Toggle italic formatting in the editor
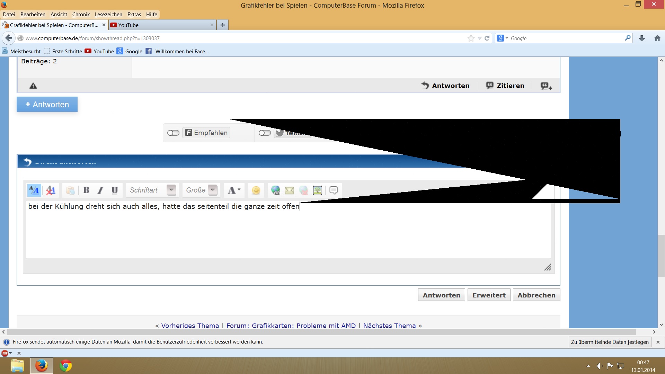This screenshot has width=665, height=374. click(100, 190)
